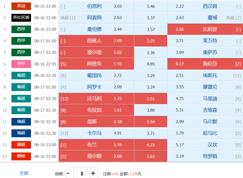The height and width of the screenshot is (178, 243).
Task: Click the 倍数 multiplier input field
Action: (x=82, y=173)
